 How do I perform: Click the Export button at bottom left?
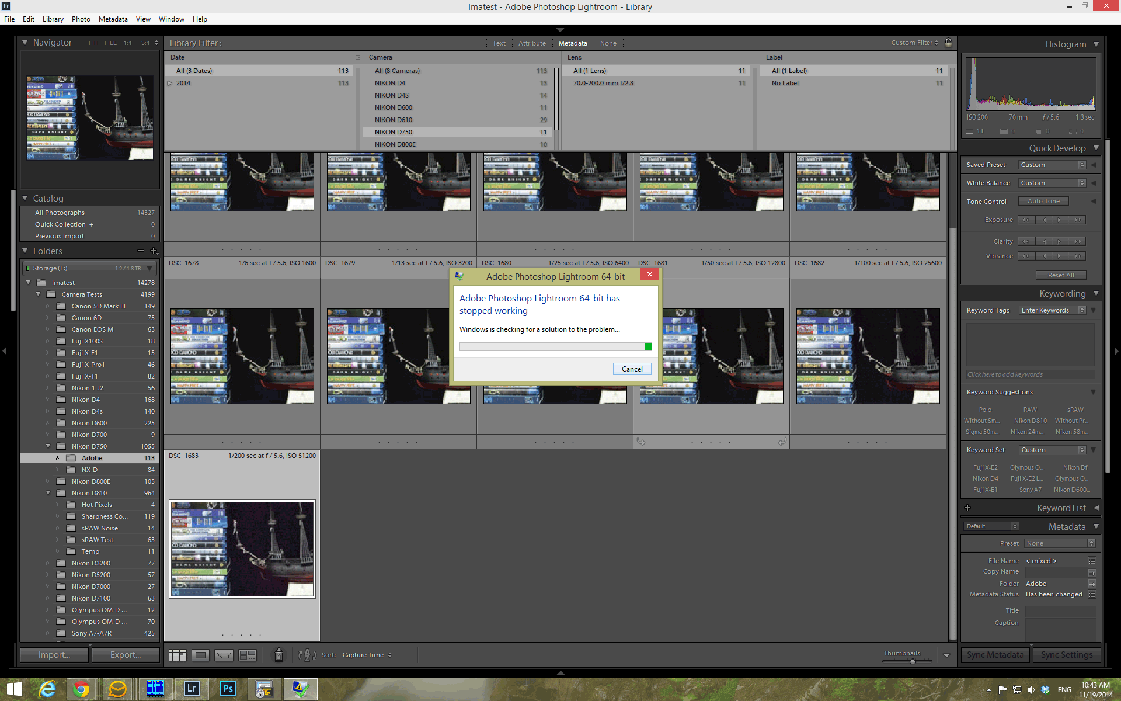pyautogui.click(x=124, y=654)
